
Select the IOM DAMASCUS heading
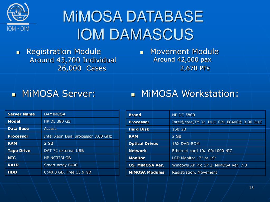pos(135,34)
